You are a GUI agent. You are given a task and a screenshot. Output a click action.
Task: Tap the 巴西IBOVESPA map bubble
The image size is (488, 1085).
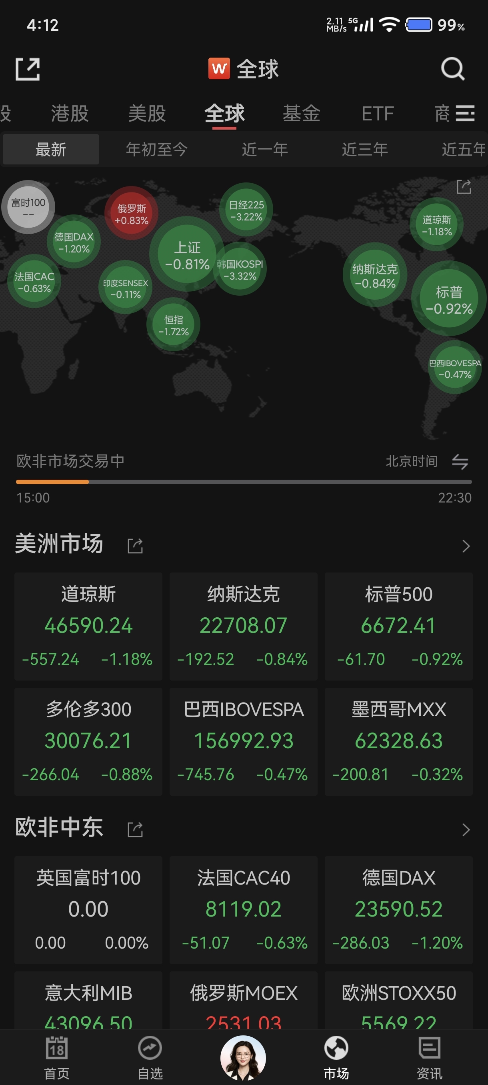click(x=455, y=368)
